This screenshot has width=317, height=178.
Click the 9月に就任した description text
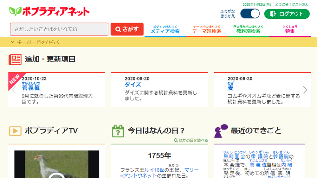pyautogui.click(x=57, y=99)
